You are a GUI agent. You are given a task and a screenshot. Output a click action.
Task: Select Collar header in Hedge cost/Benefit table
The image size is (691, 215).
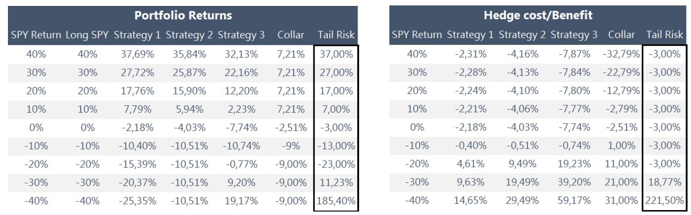(x=621, y=35)
